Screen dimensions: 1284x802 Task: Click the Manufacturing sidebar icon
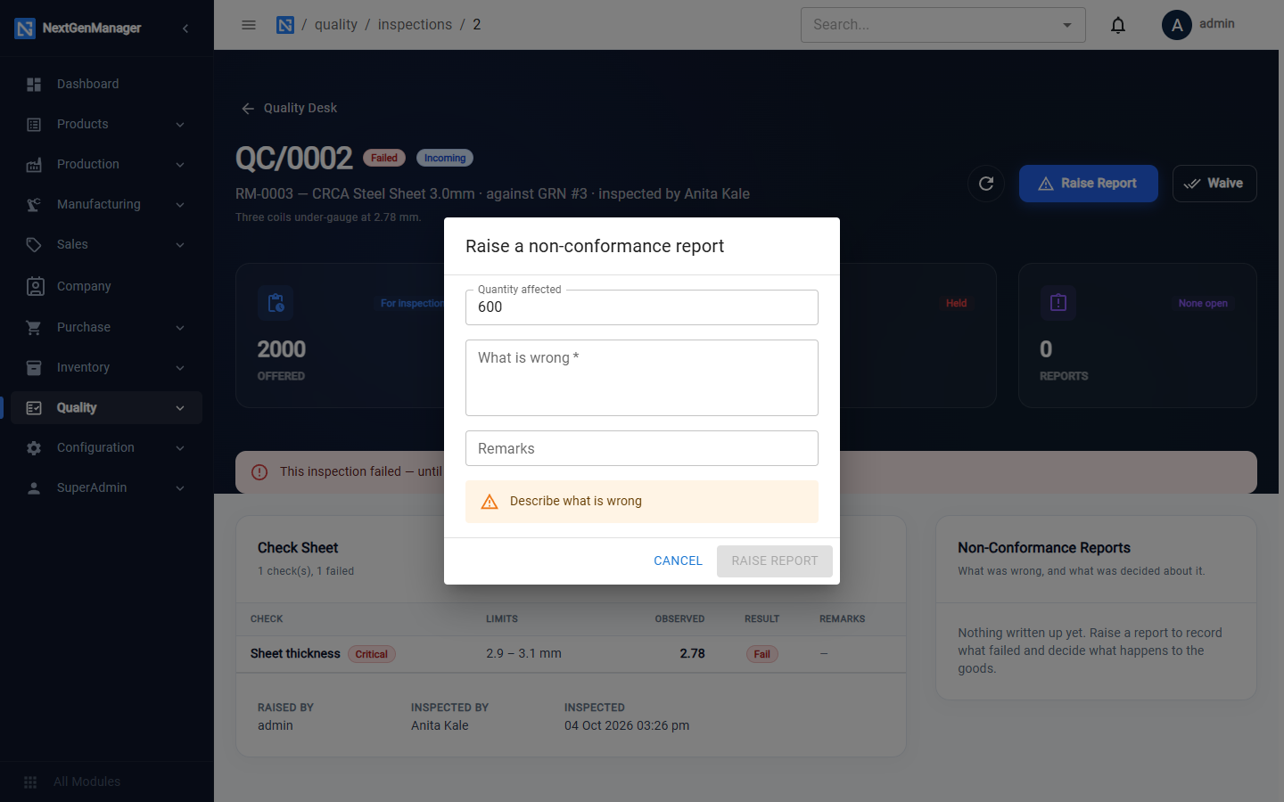[34, 205]
